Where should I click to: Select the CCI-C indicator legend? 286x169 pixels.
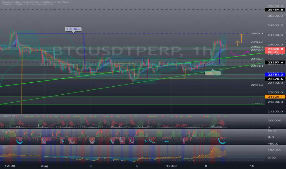tap(4, 147)
